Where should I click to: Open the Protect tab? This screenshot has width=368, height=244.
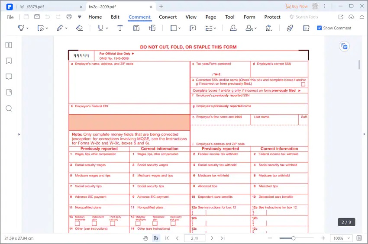pyautogui.click(x=272, y=17)
